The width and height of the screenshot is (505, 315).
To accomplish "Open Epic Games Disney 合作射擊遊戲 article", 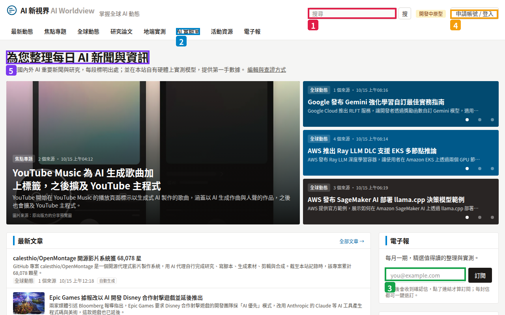I will [x=126, y=298].
